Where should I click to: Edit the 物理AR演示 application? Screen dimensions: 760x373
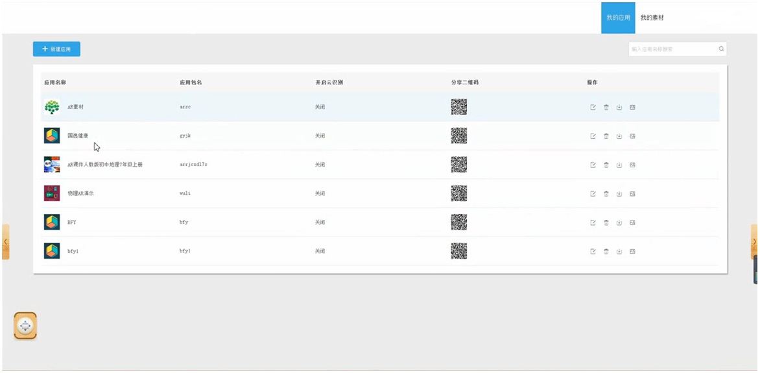click(593, 193)
